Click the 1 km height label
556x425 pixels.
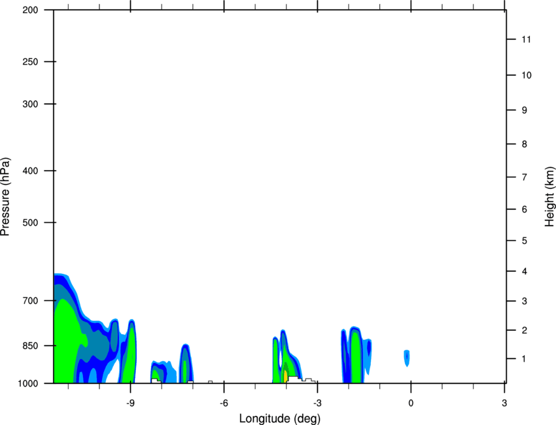524,359
